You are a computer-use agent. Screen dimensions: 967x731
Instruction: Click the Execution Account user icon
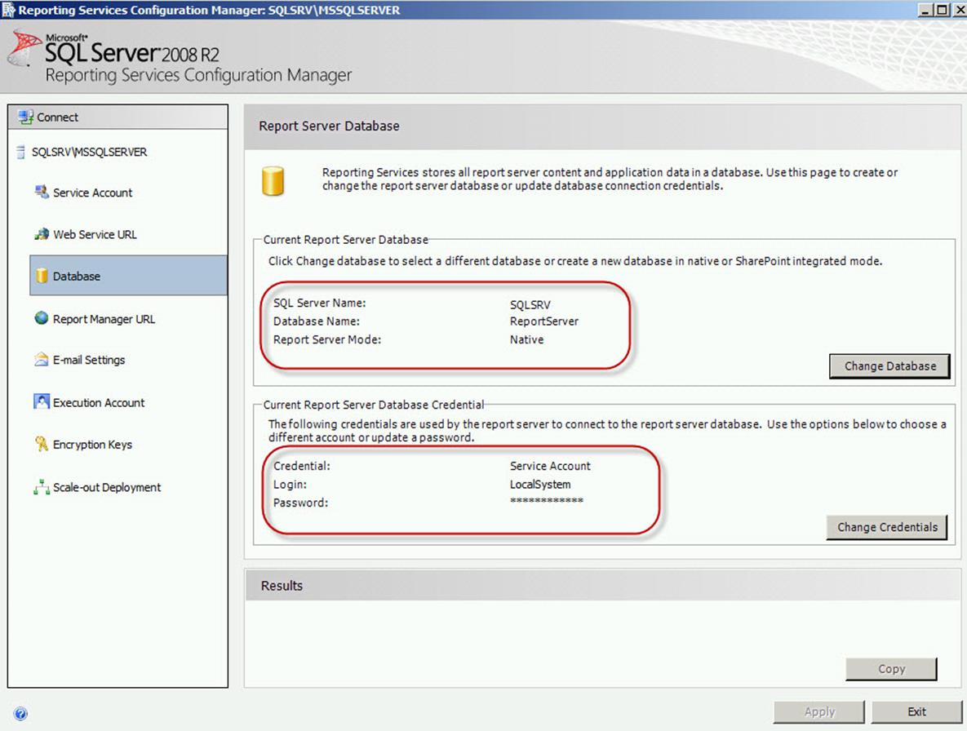42,402
